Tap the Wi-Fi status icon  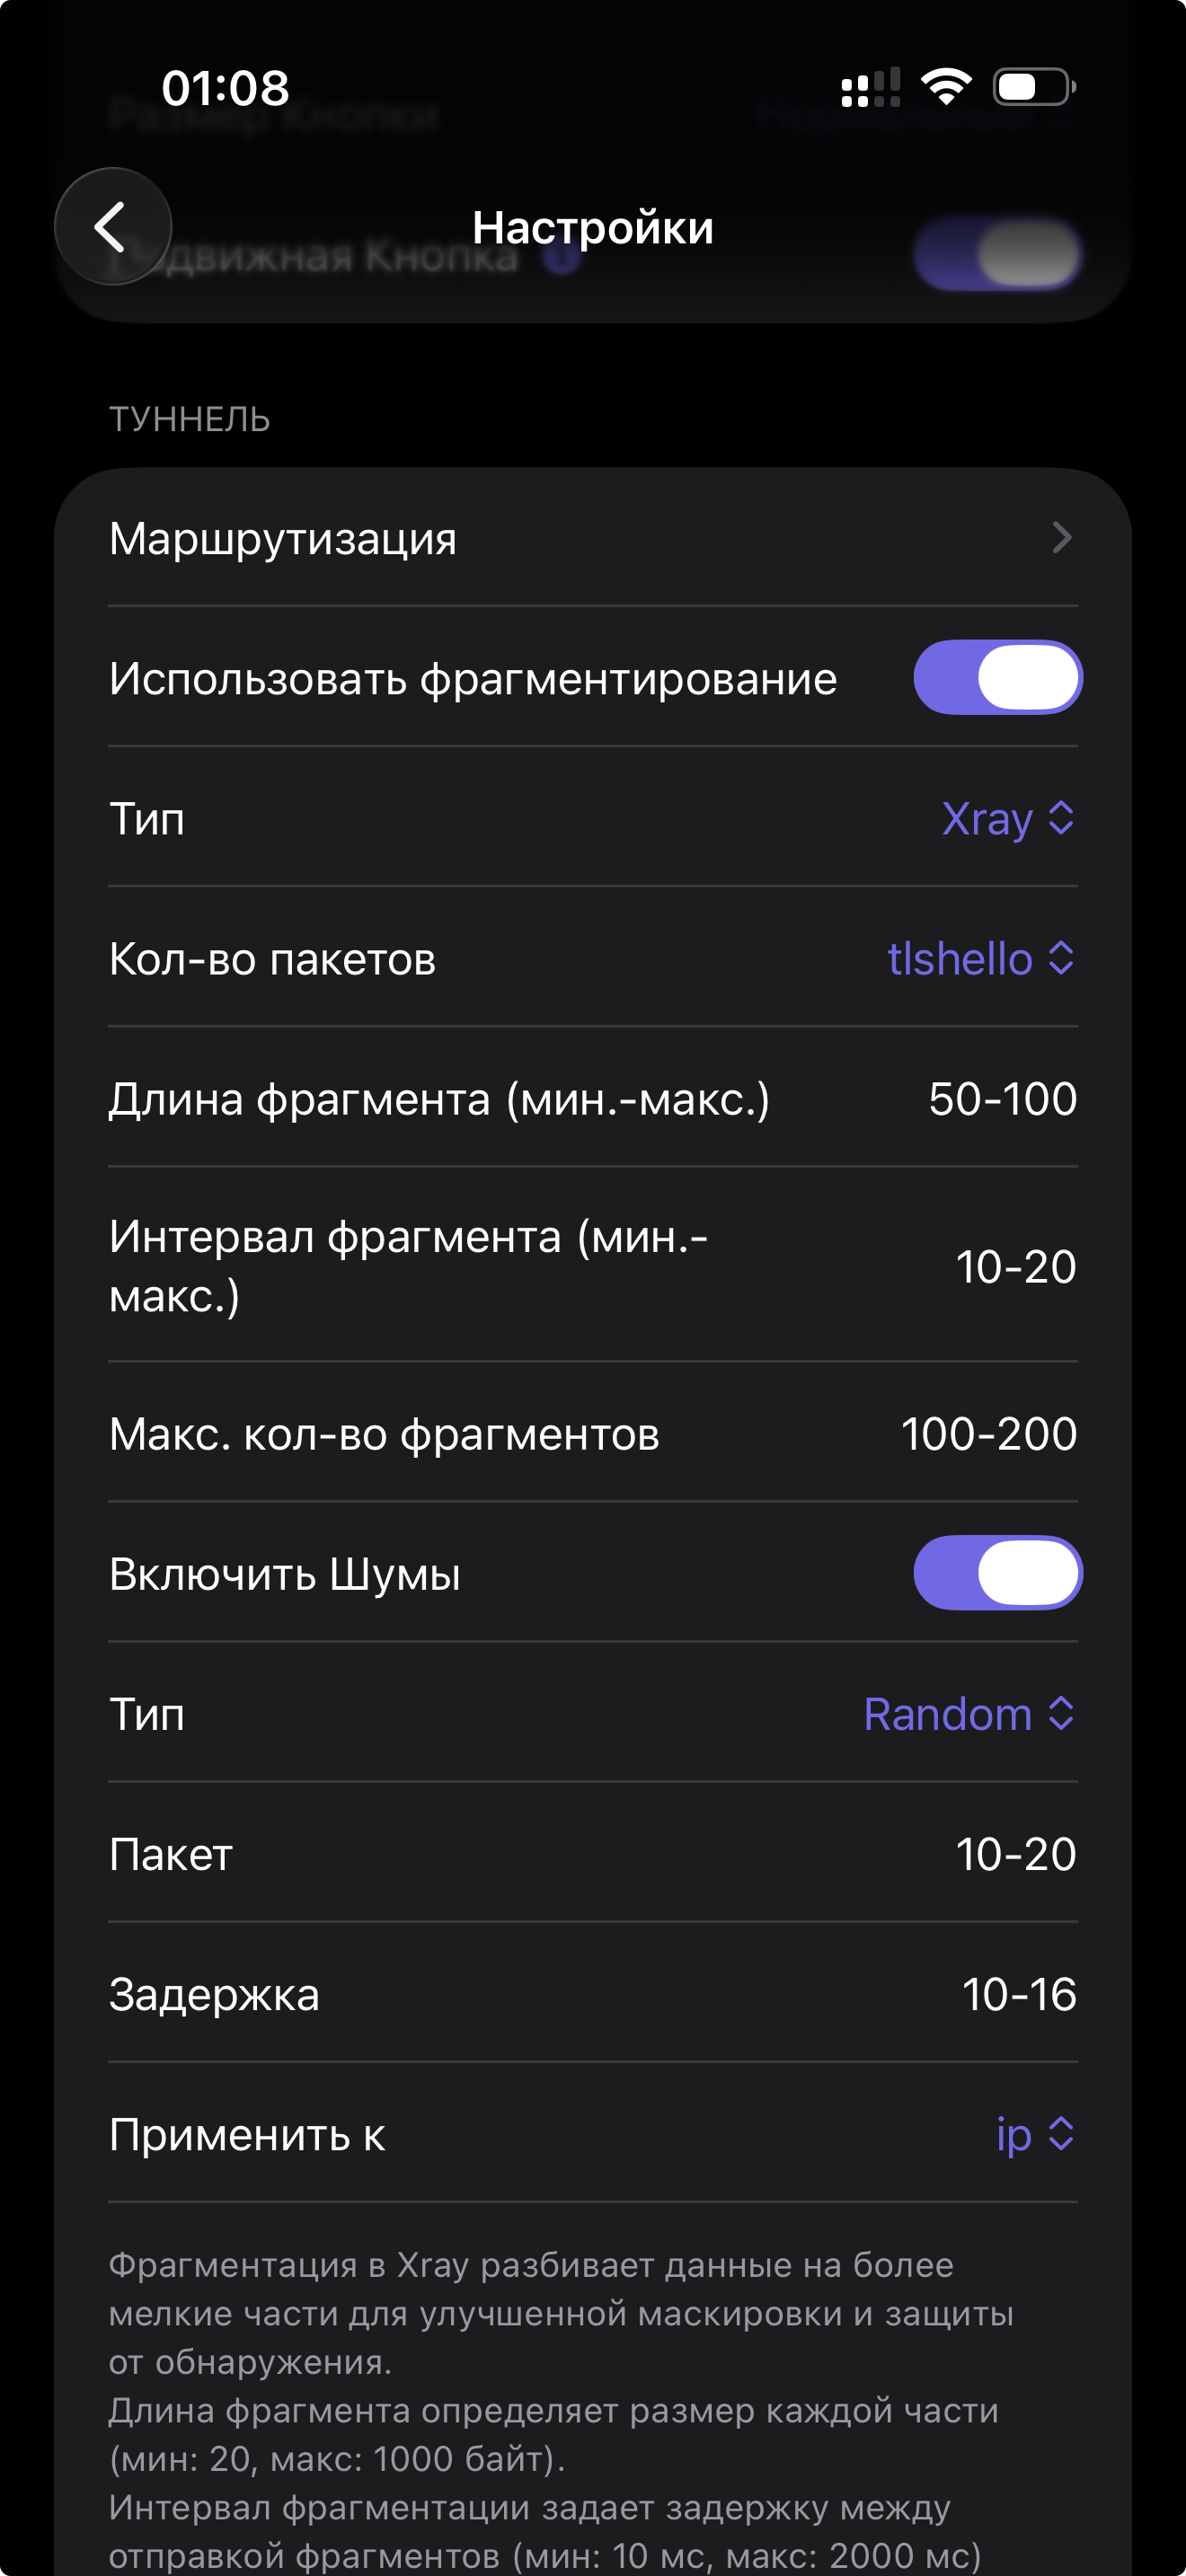[x=946, y=87]
